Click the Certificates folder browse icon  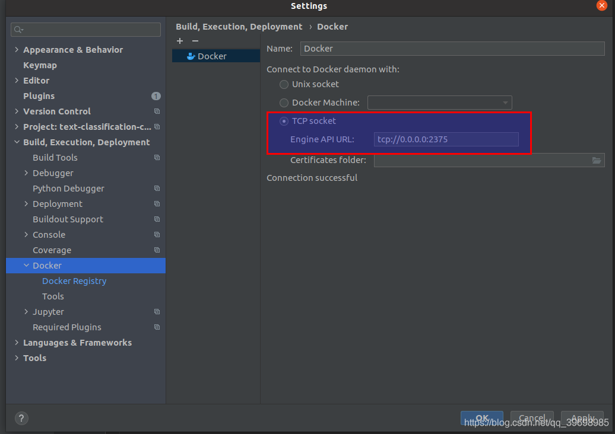[596, 160]
